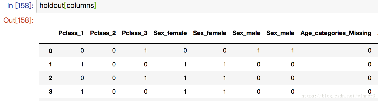
Task: Click the Pclass_2 column header
Action: [x=103, y=33]
